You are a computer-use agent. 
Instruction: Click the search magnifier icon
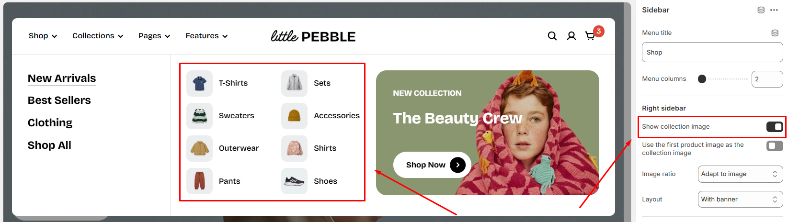[552, 36]
